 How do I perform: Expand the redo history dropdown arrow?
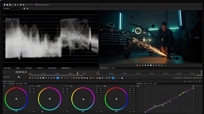34,5
